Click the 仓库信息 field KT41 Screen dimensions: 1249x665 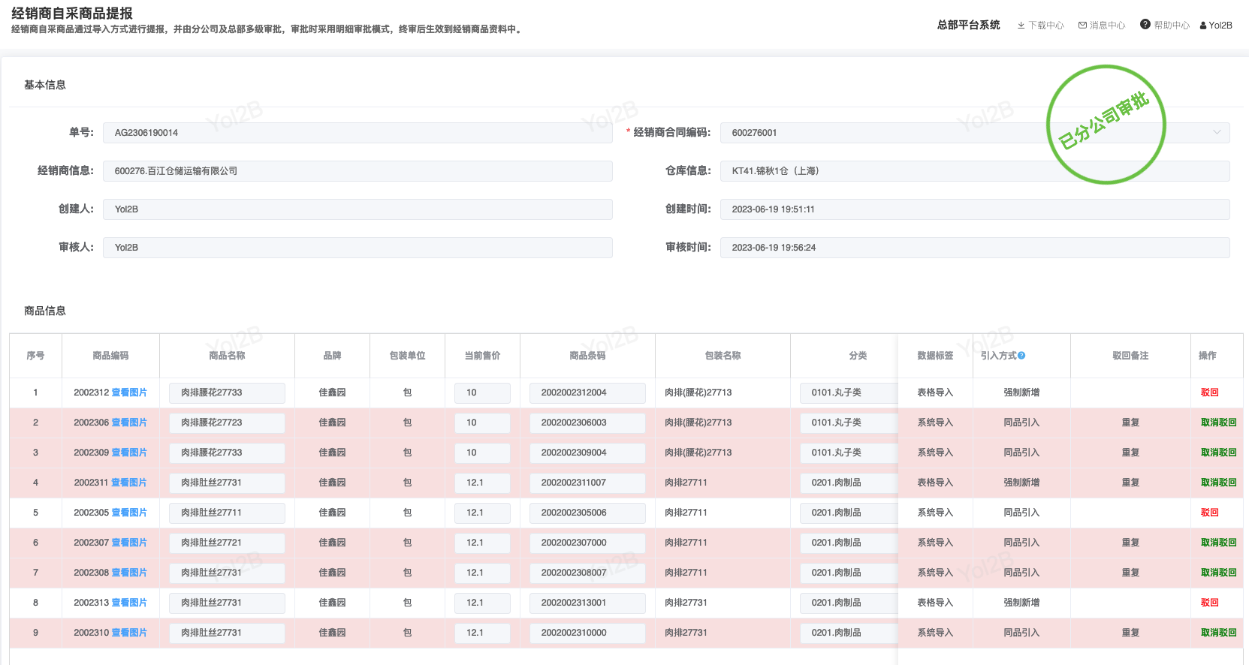975,171
